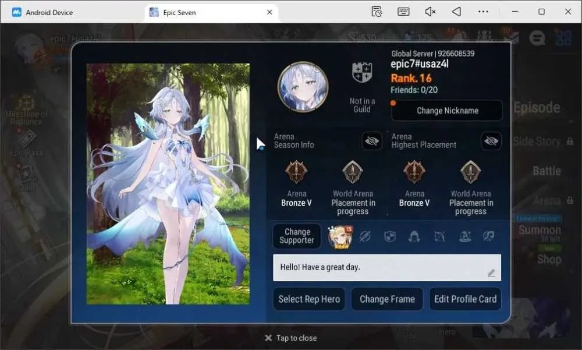
Task: Click the emulator screenshot record icon
Action: tap(377, 12)
